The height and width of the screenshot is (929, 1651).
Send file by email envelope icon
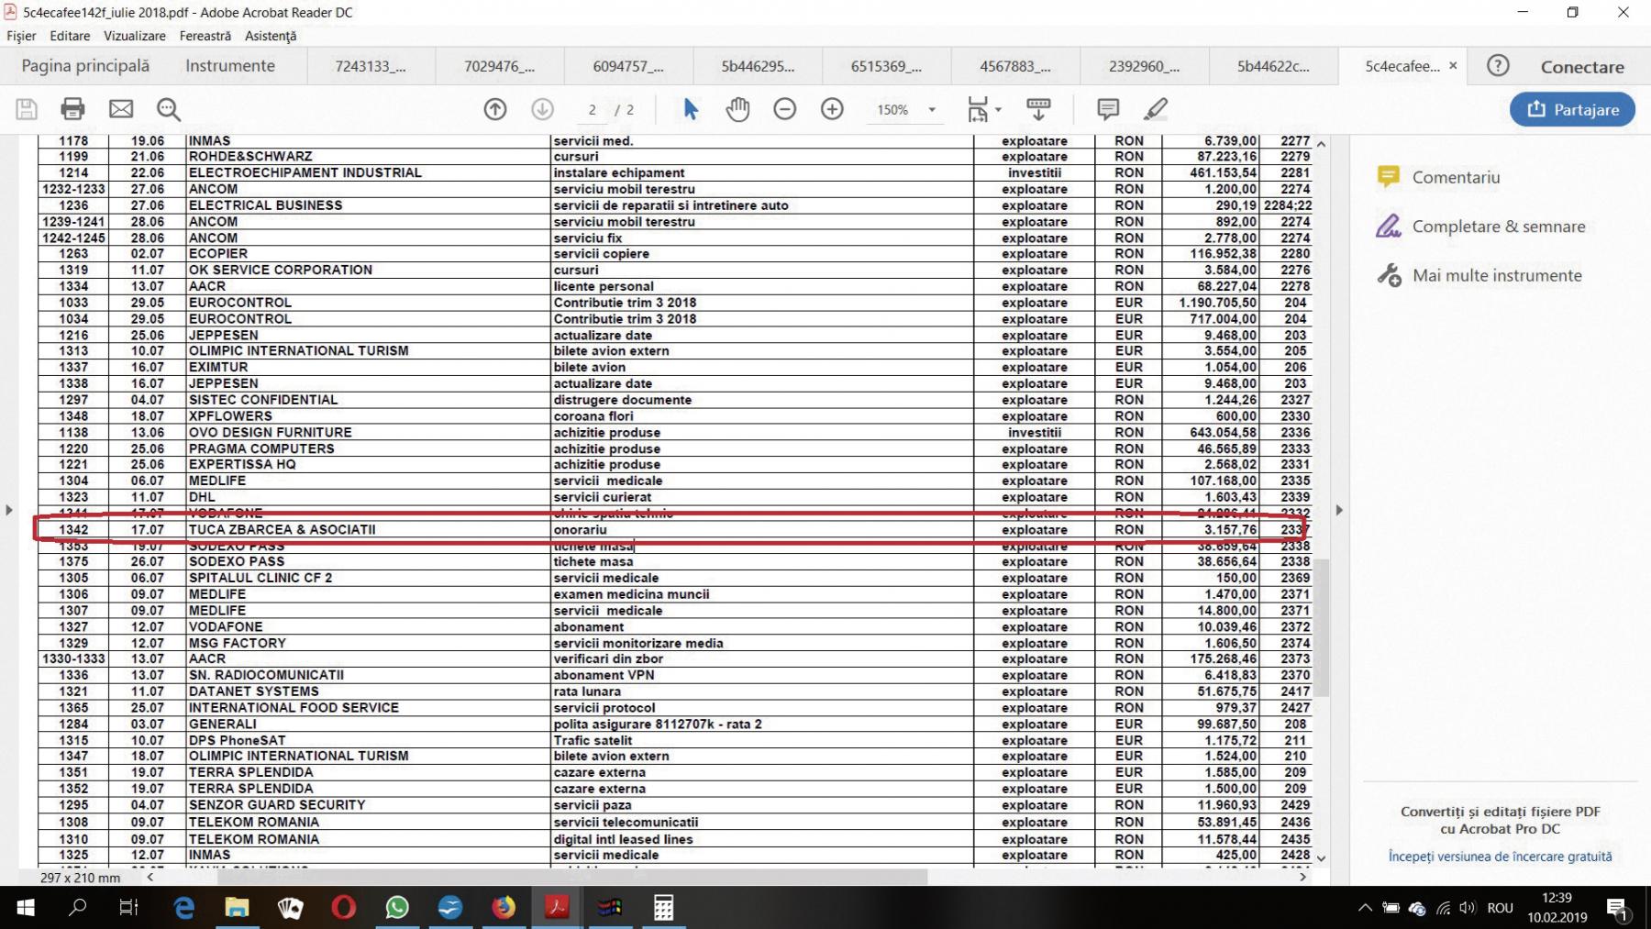click(121, 109)
